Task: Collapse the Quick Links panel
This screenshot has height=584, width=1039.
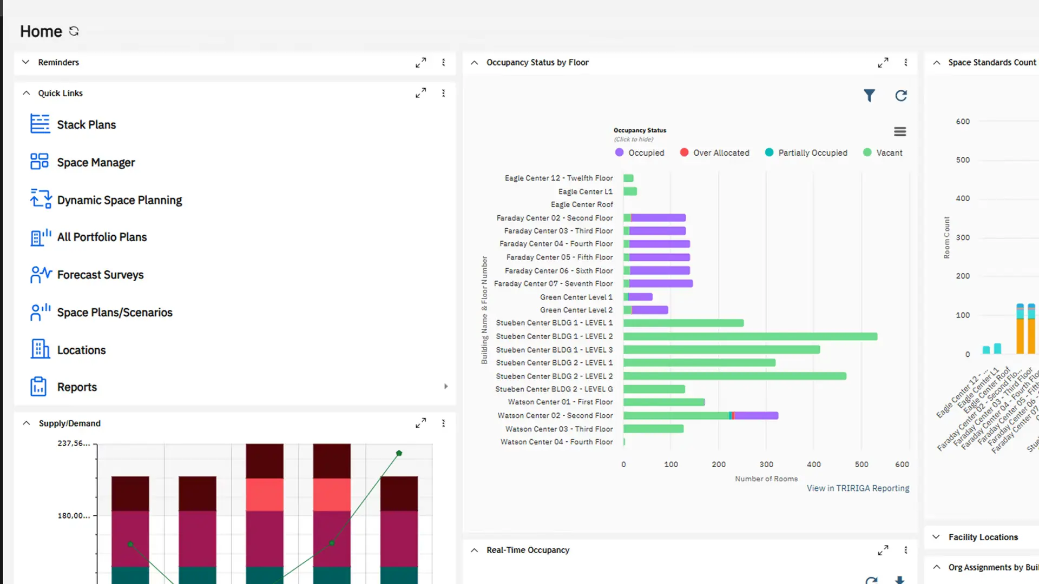Action: coord(25,93)
